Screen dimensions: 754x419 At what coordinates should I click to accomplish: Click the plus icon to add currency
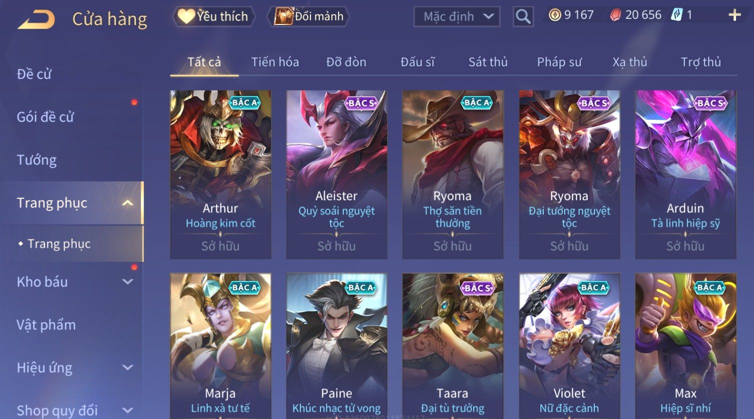coord(734,15)
